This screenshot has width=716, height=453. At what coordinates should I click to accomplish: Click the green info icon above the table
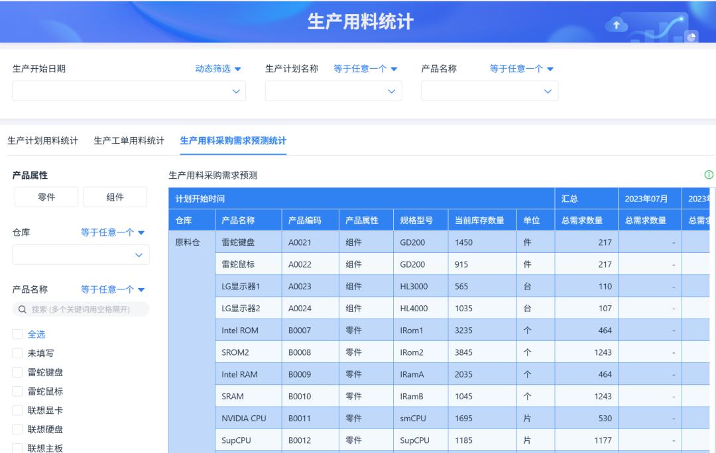pyautogui.click(x=709, y=175)
